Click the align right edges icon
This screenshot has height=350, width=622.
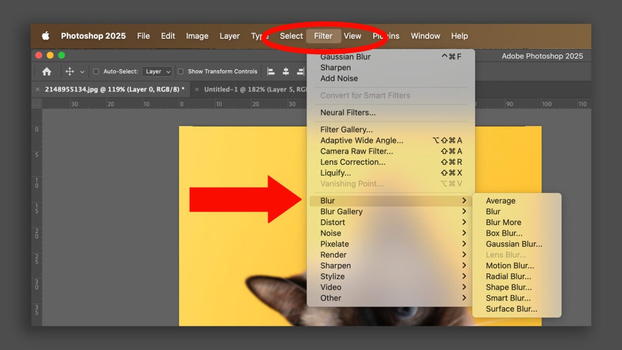point(300,72)
